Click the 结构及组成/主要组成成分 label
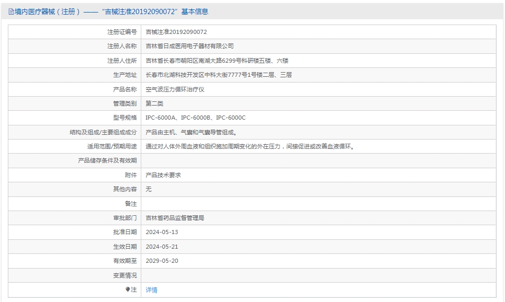This screenshot has height=302, width=505. 104,132
